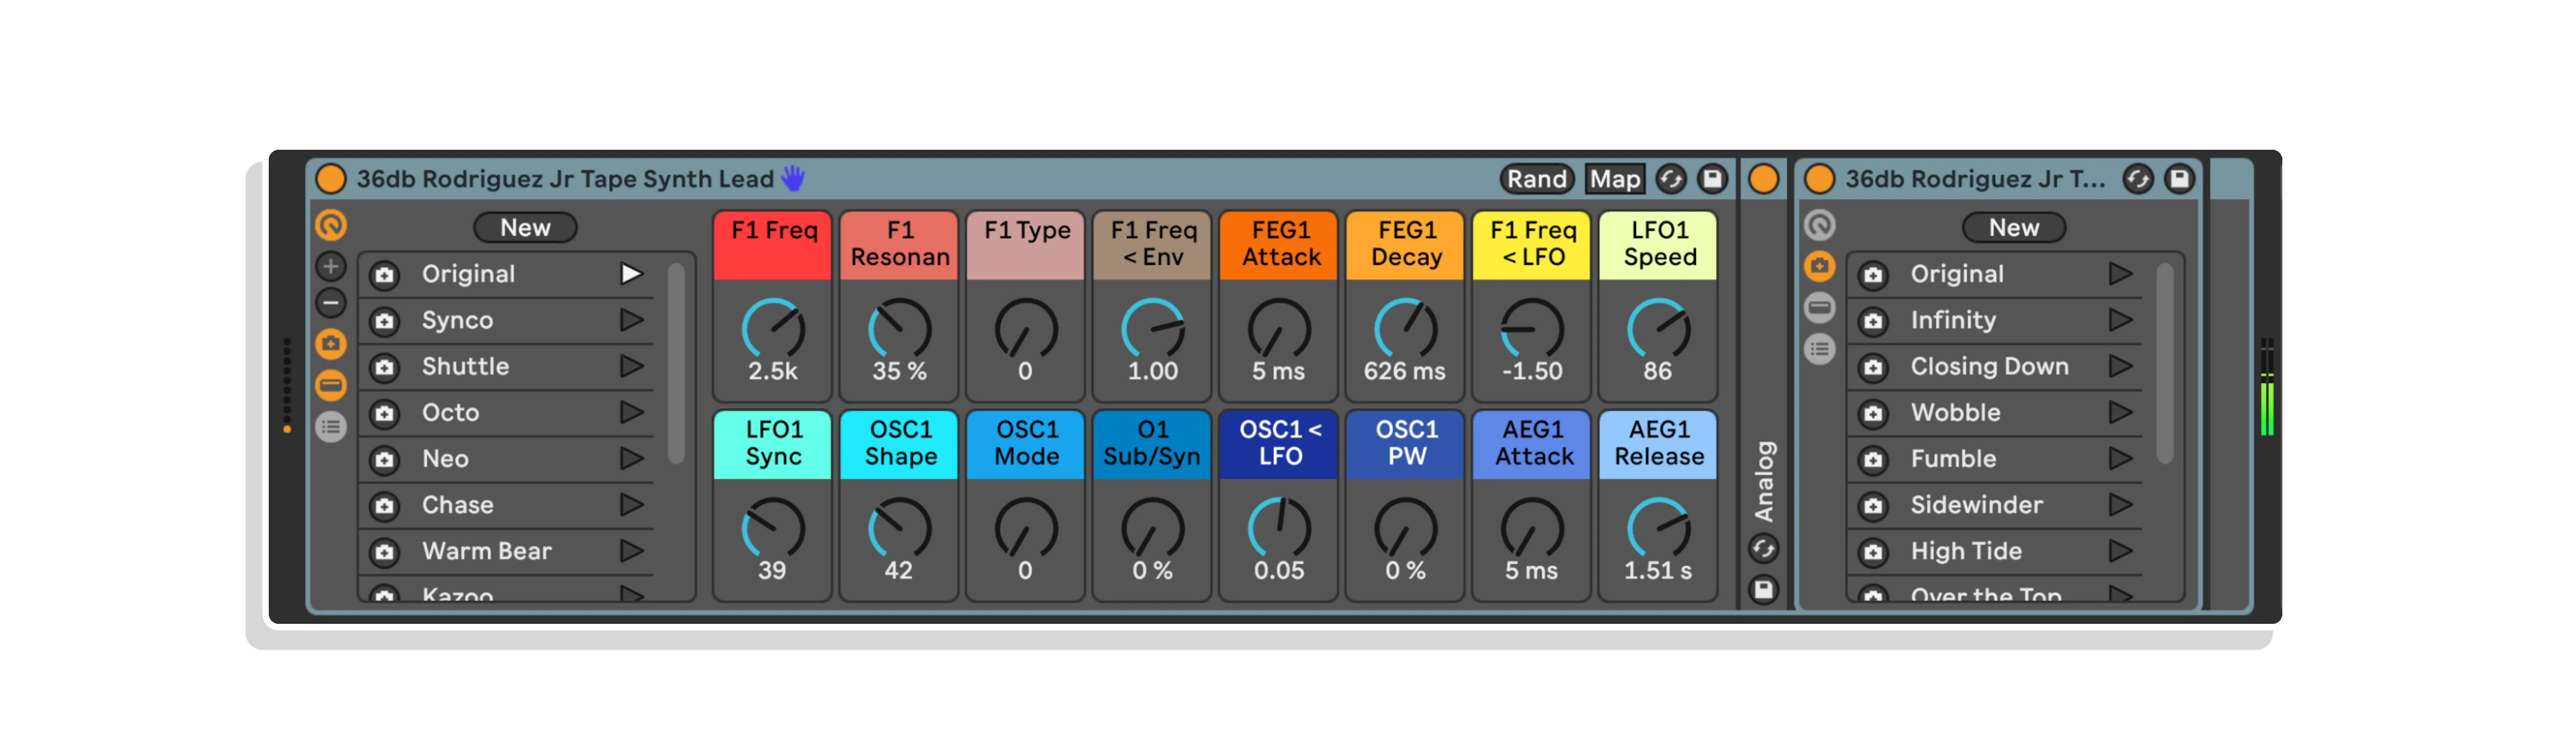
Task: Overwrite the Octo variation with the camera icon
Action: [x=384, y=413]
